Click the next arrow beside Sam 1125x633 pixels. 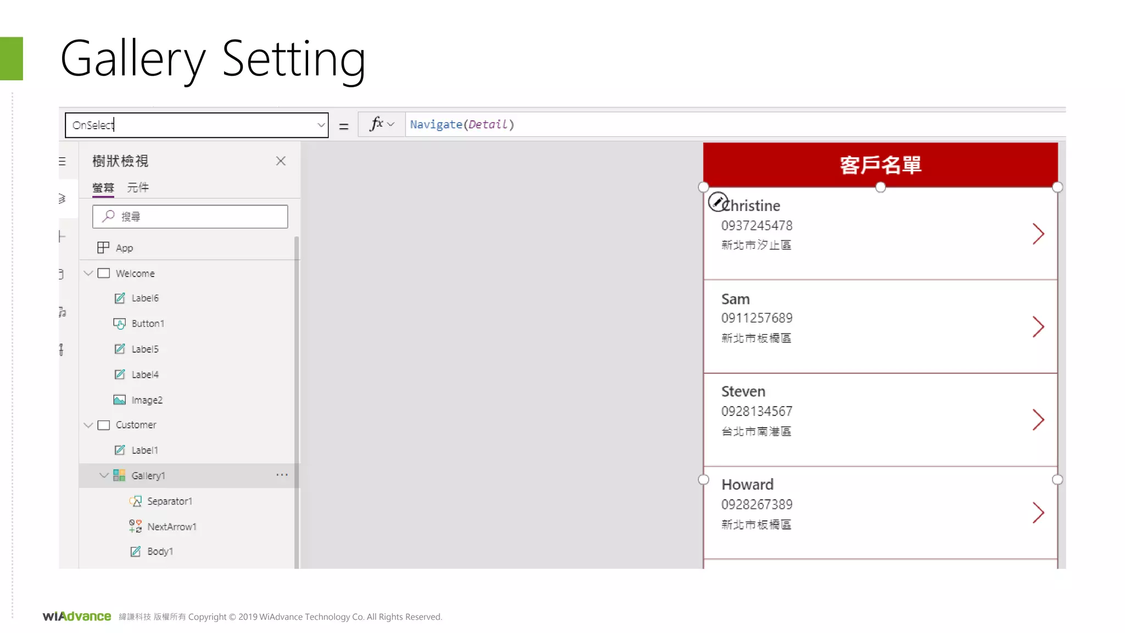[1038, 327]
